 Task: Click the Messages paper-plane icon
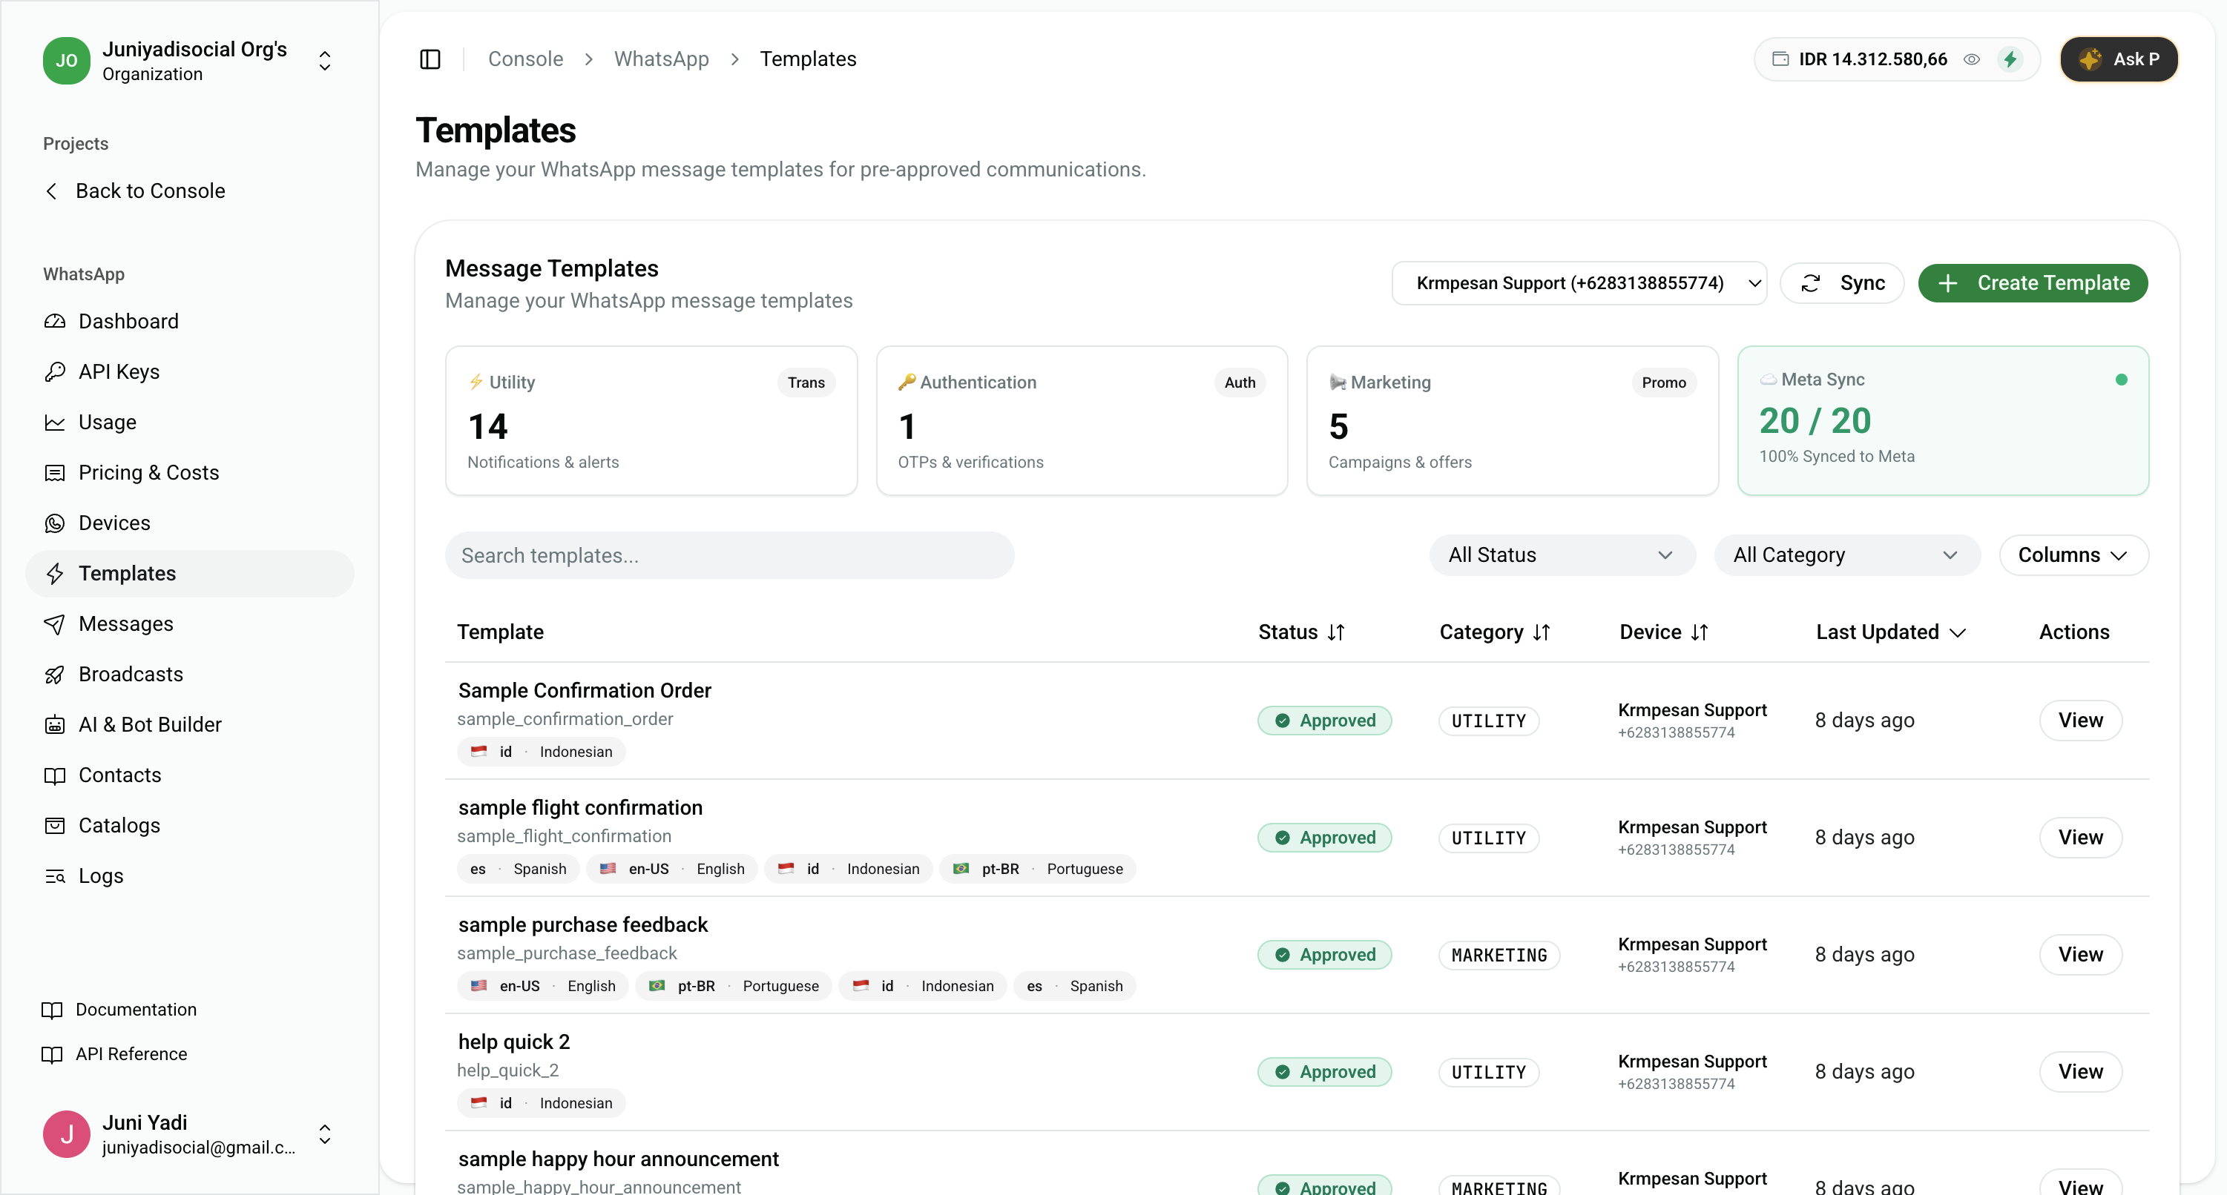pos(54,624)
